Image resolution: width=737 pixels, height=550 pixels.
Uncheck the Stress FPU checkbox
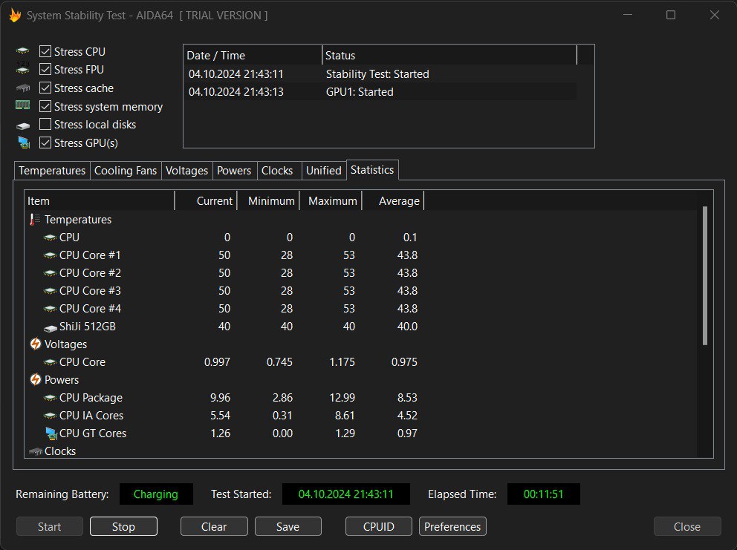click(x=45, y=69)
